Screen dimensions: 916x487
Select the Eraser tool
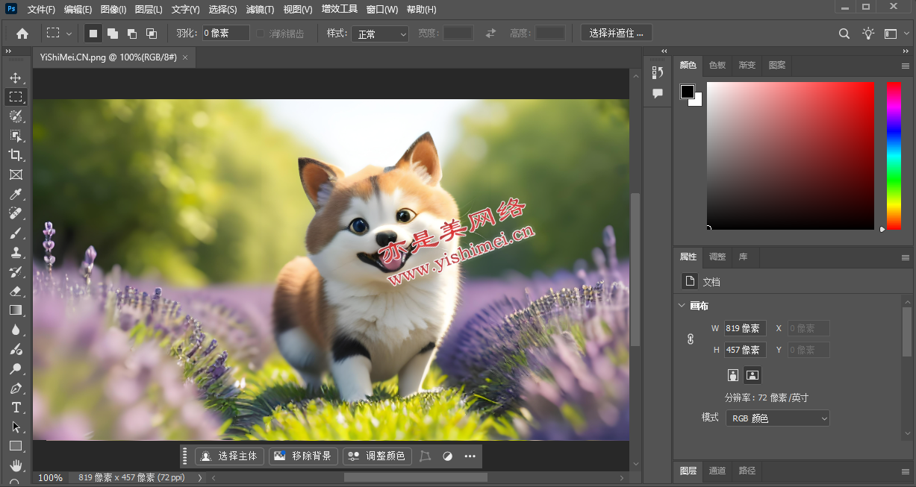[x=16, y=291]
